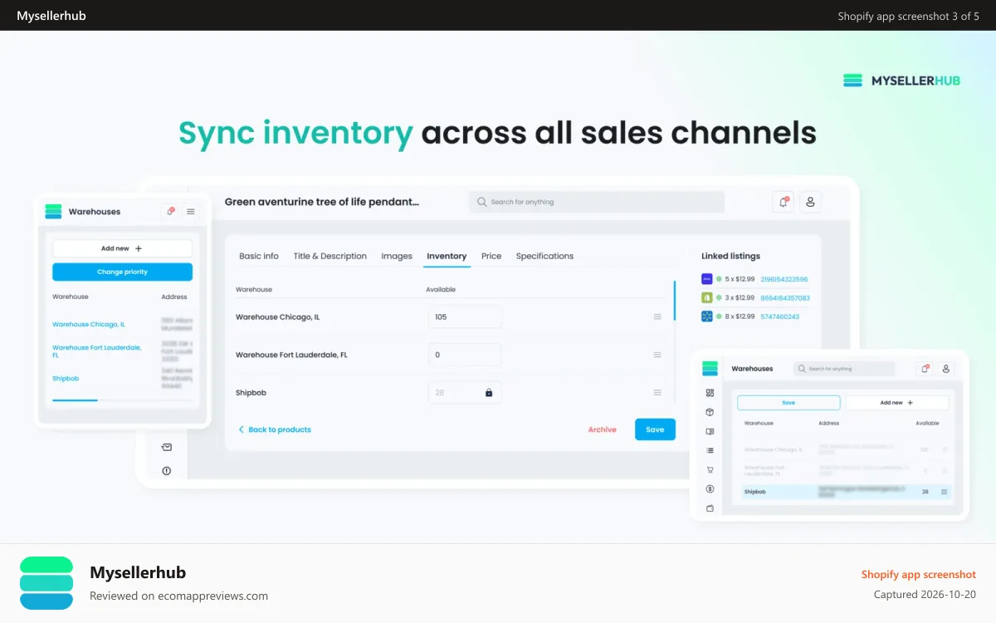Click drag handle on Warehouse Chicago inventory row
996x623 pixels.
pyautogui.click(x=657, y=316)
